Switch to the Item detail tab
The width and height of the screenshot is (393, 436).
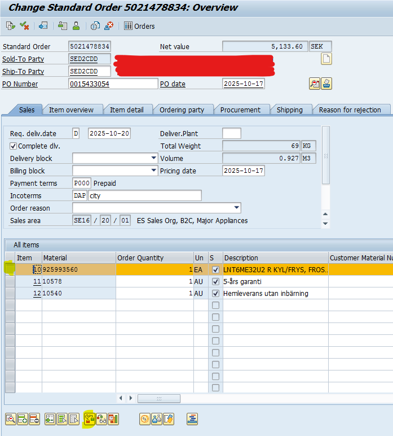[x=126, y=110]
